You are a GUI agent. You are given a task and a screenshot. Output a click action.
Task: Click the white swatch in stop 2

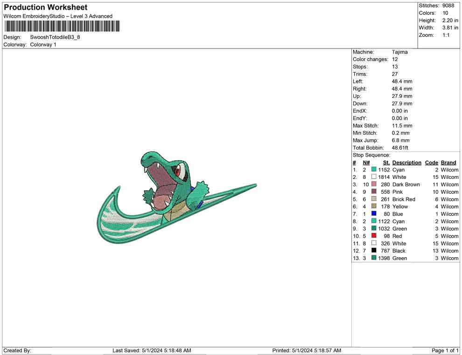coord(374,177)
